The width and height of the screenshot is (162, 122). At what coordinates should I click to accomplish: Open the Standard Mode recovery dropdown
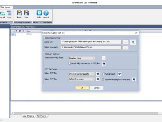pyautogui.click(x=81, y=58)
